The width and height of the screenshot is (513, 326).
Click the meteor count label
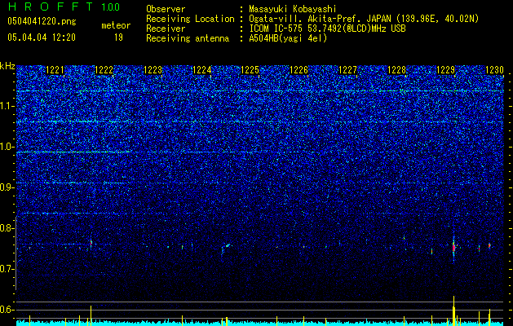pos(116,25)
